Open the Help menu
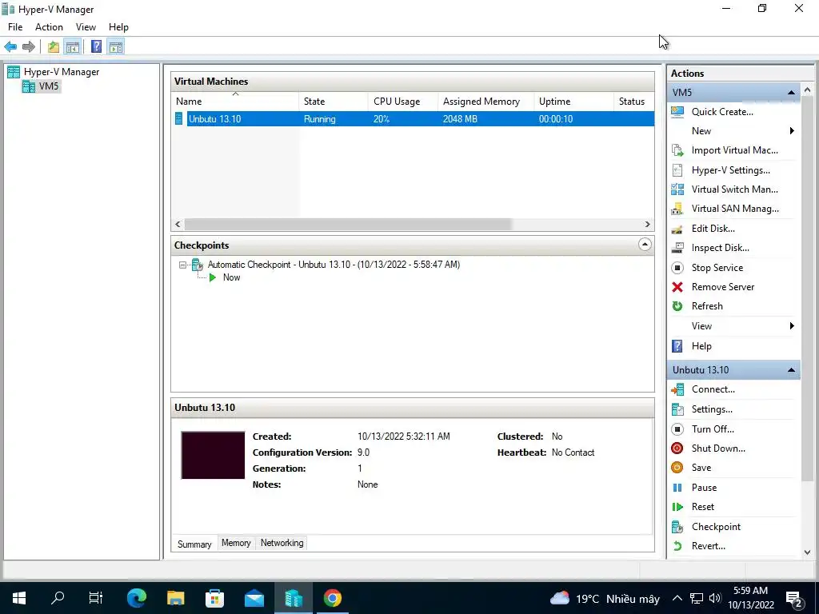819x614 pixels. pyautogui.click(x=118, y=27)
